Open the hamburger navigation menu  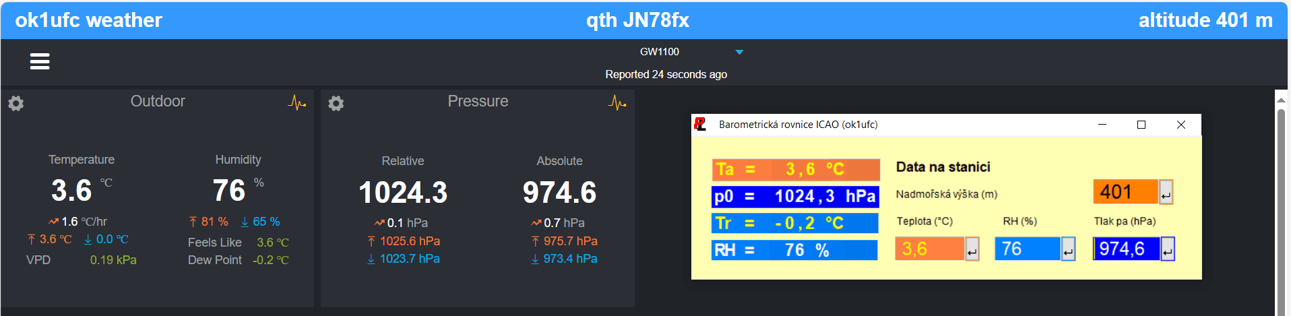tap(40, 62)
